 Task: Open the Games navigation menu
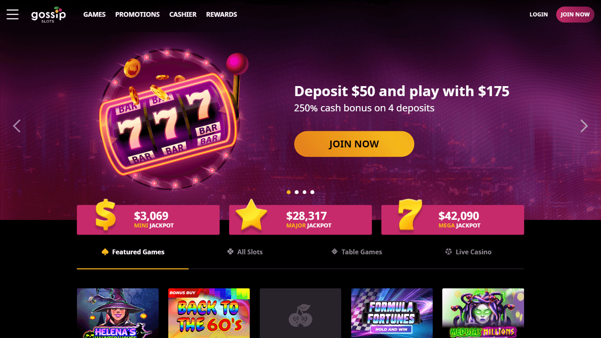point(95,14)
